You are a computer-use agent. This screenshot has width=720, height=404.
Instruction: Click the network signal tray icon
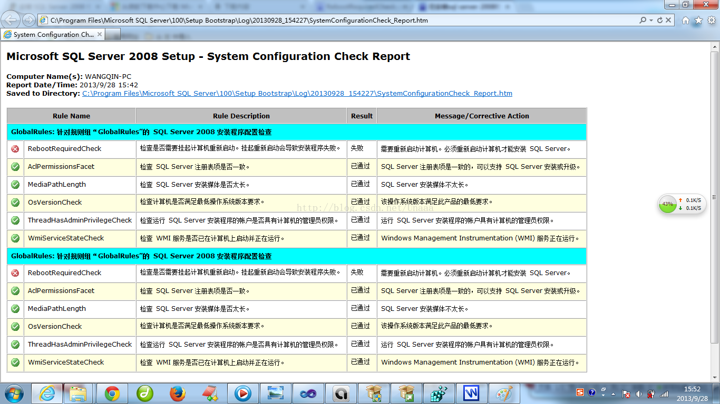tap(664, 393)
